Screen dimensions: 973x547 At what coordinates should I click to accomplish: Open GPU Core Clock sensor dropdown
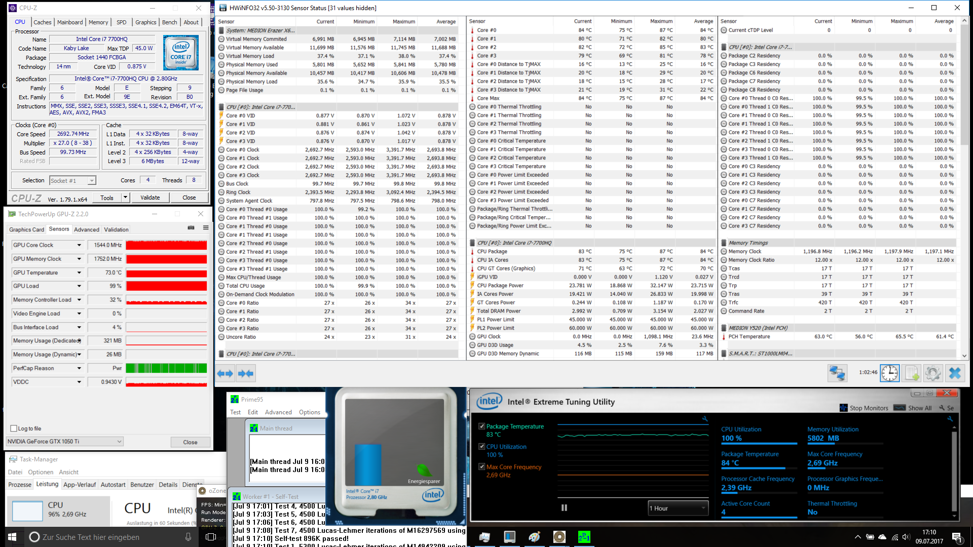click(x=79, y=245)
